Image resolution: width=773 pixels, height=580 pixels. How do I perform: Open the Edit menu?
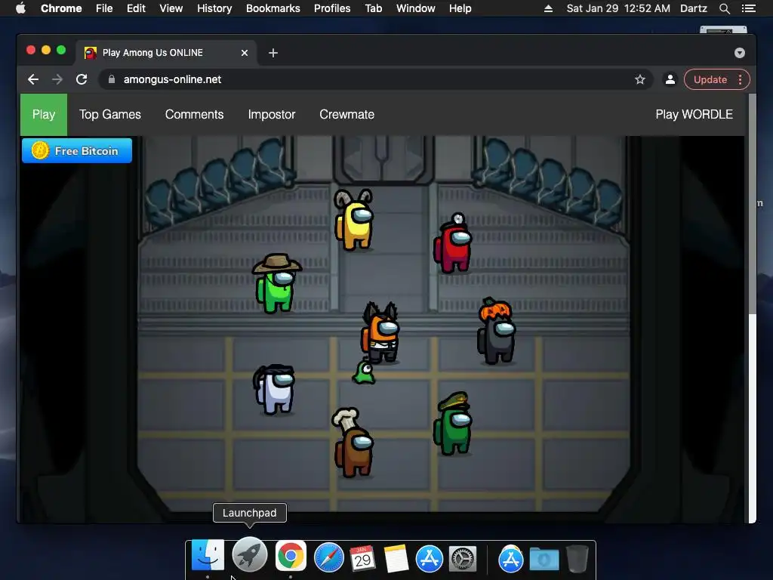tap(136, 8)
